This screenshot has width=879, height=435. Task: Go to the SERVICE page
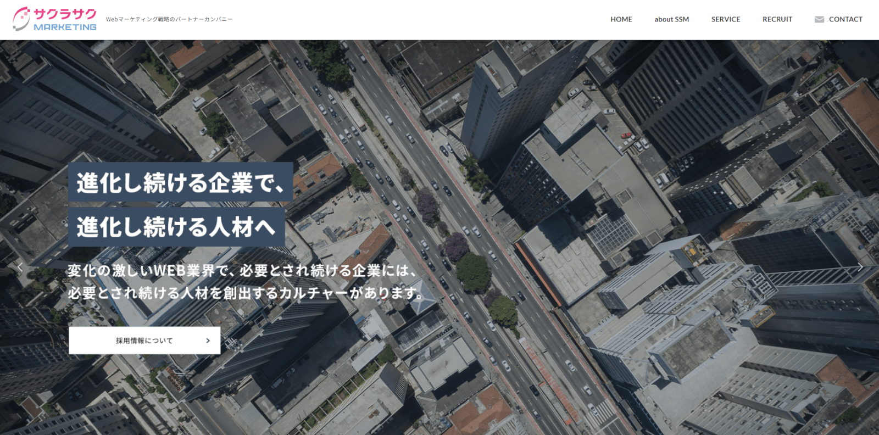click(x=726, y=19)
